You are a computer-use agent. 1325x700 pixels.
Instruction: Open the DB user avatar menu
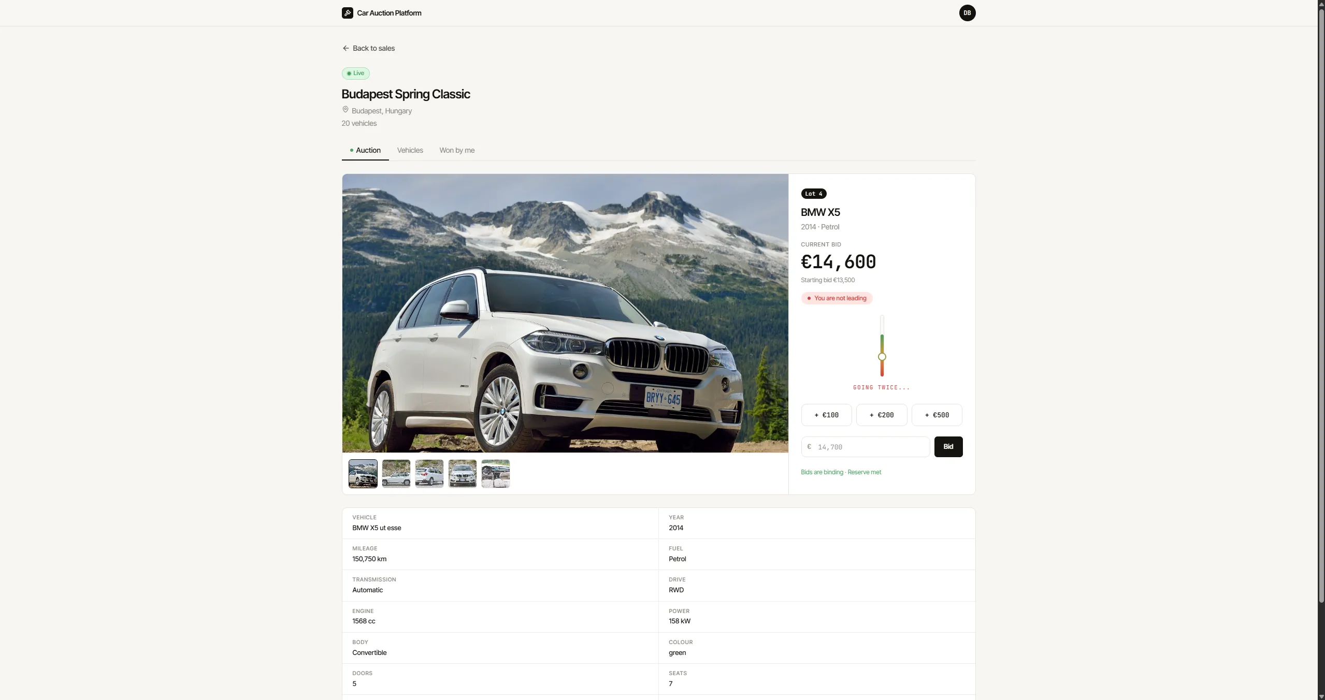[x=967, y=13]
